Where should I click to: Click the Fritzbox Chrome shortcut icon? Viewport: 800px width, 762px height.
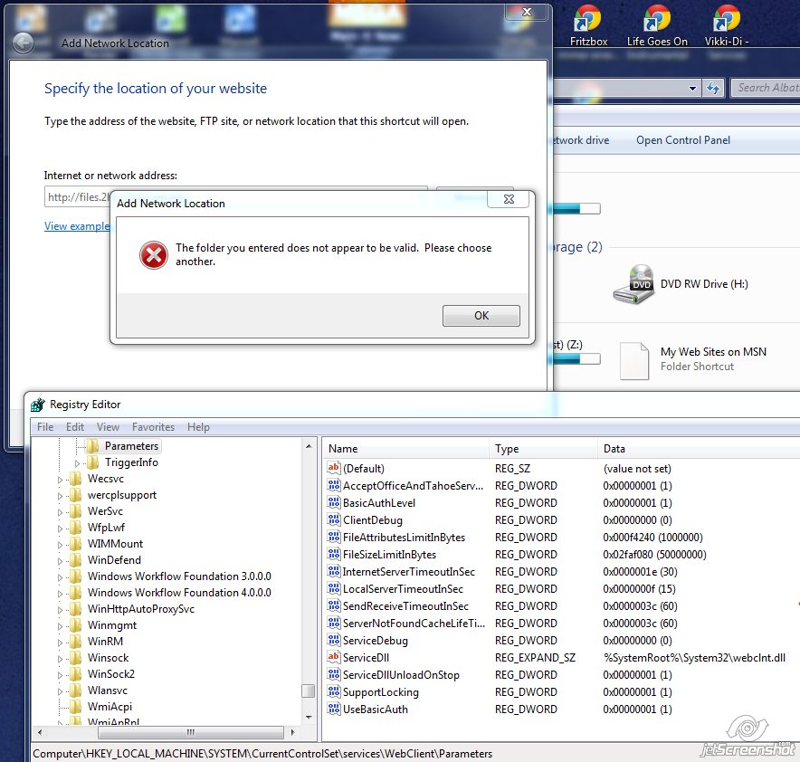coord(587,19)
